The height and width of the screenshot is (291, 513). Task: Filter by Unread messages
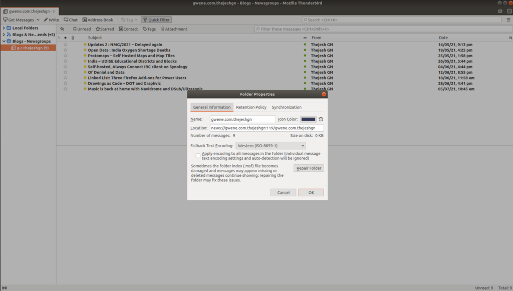pyautogui.click(x=82, y=29)
